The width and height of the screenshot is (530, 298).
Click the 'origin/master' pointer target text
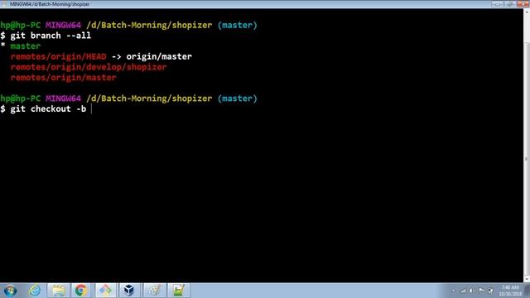159,56
